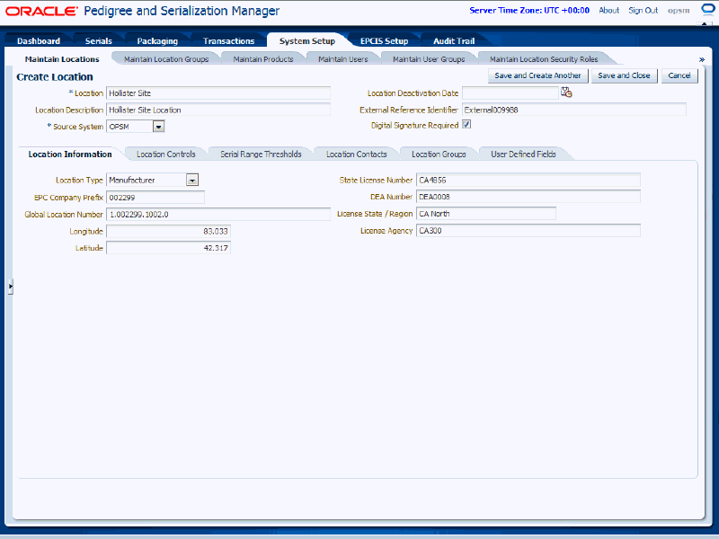Screen dimensions: 719x539
Task: Open the EPCIS Setup tab
Action: click(x=385, y=40)
